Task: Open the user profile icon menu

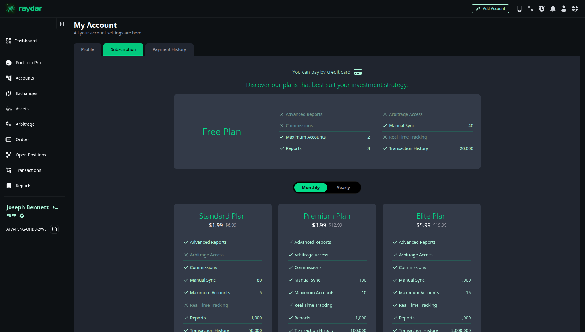Action: [x=564, y=9]
